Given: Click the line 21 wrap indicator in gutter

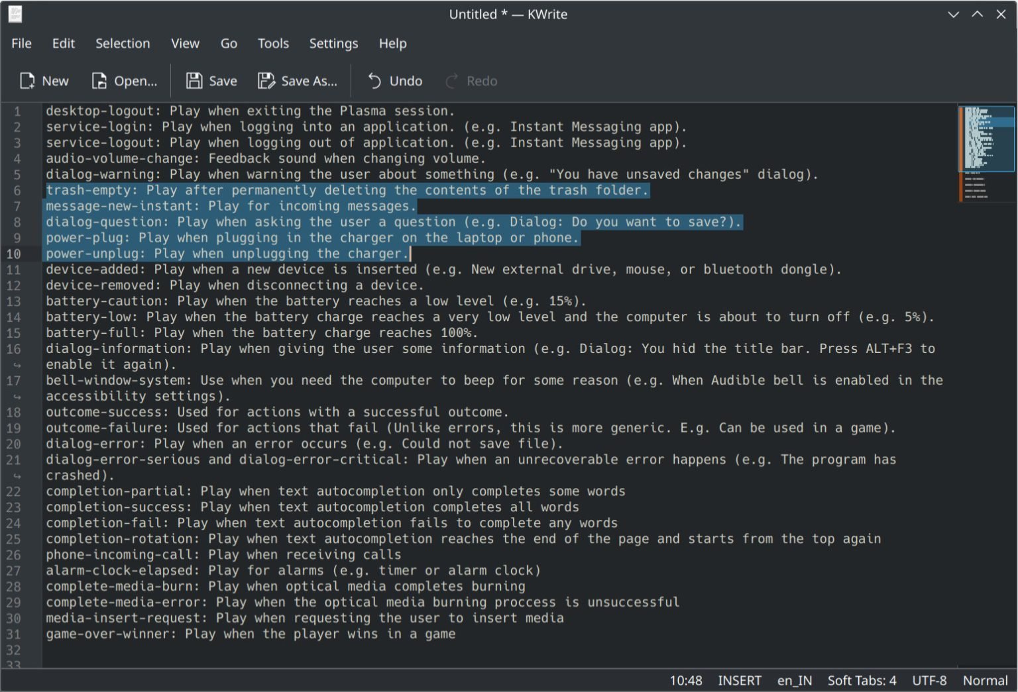Looking at the screenshot, I should 17,476.
